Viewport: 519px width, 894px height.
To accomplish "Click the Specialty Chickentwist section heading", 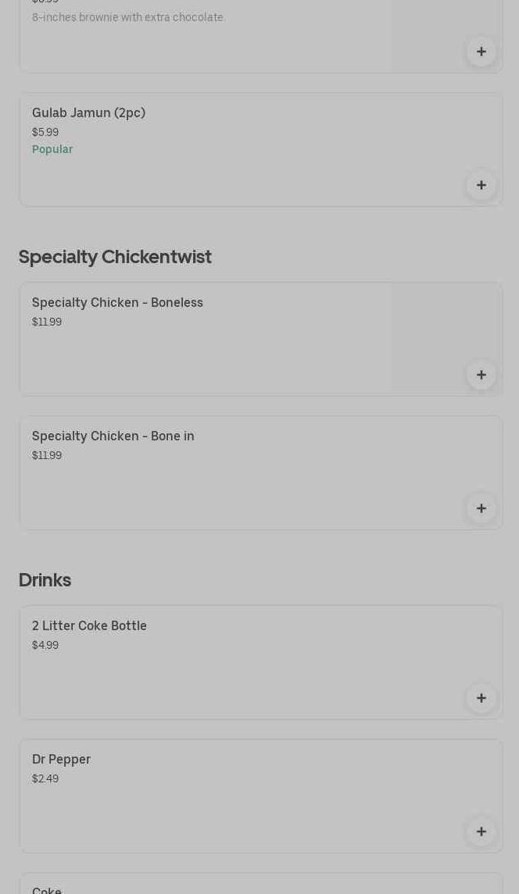I will [x=115, y=257].
